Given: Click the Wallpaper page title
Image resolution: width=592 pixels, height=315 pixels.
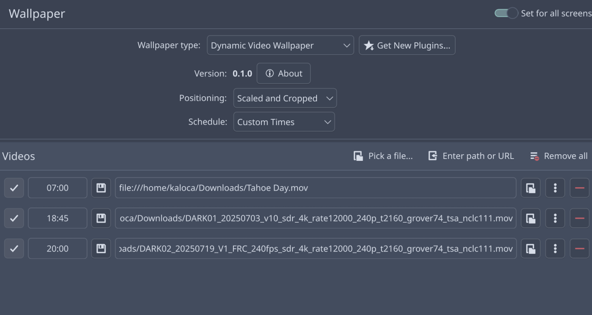Looking at the screenshot, I should (37, 14).
